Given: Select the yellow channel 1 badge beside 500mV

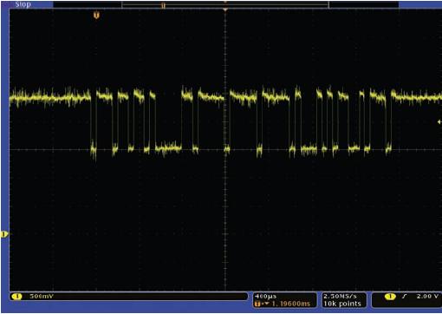Looking at the screenshot, I should point(16,297).
